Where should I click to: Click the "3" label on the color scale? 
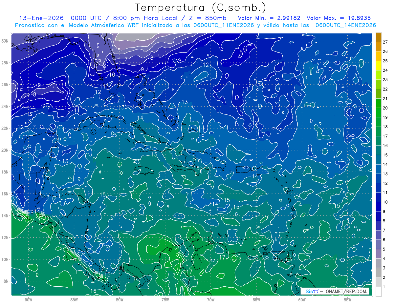pos(384,268)
